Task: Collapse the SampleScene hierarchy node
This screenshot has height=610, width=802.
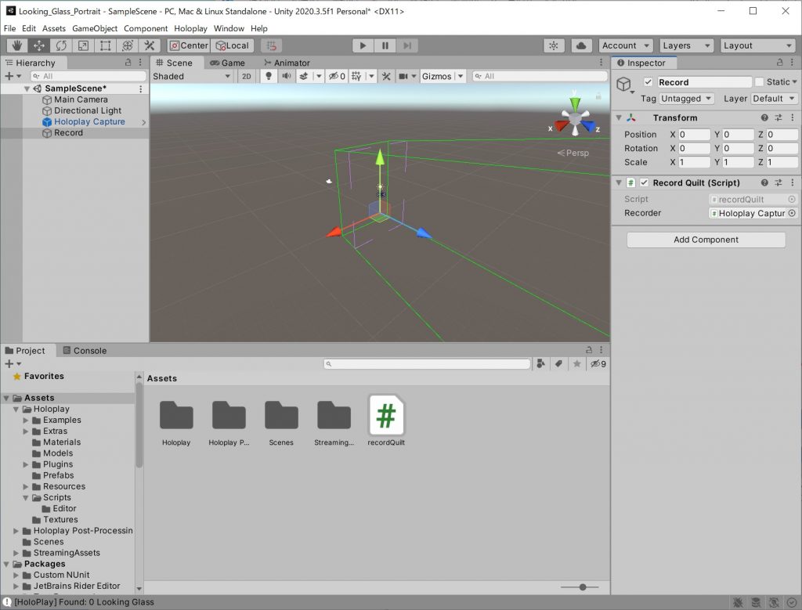Action: click(x=27, y=88)
